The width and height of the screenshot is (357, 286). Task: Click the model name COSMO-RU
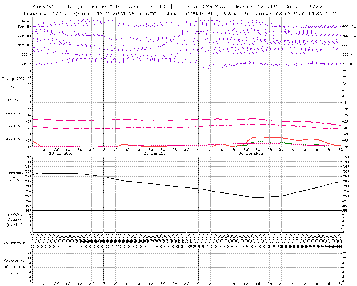point(200,14)
